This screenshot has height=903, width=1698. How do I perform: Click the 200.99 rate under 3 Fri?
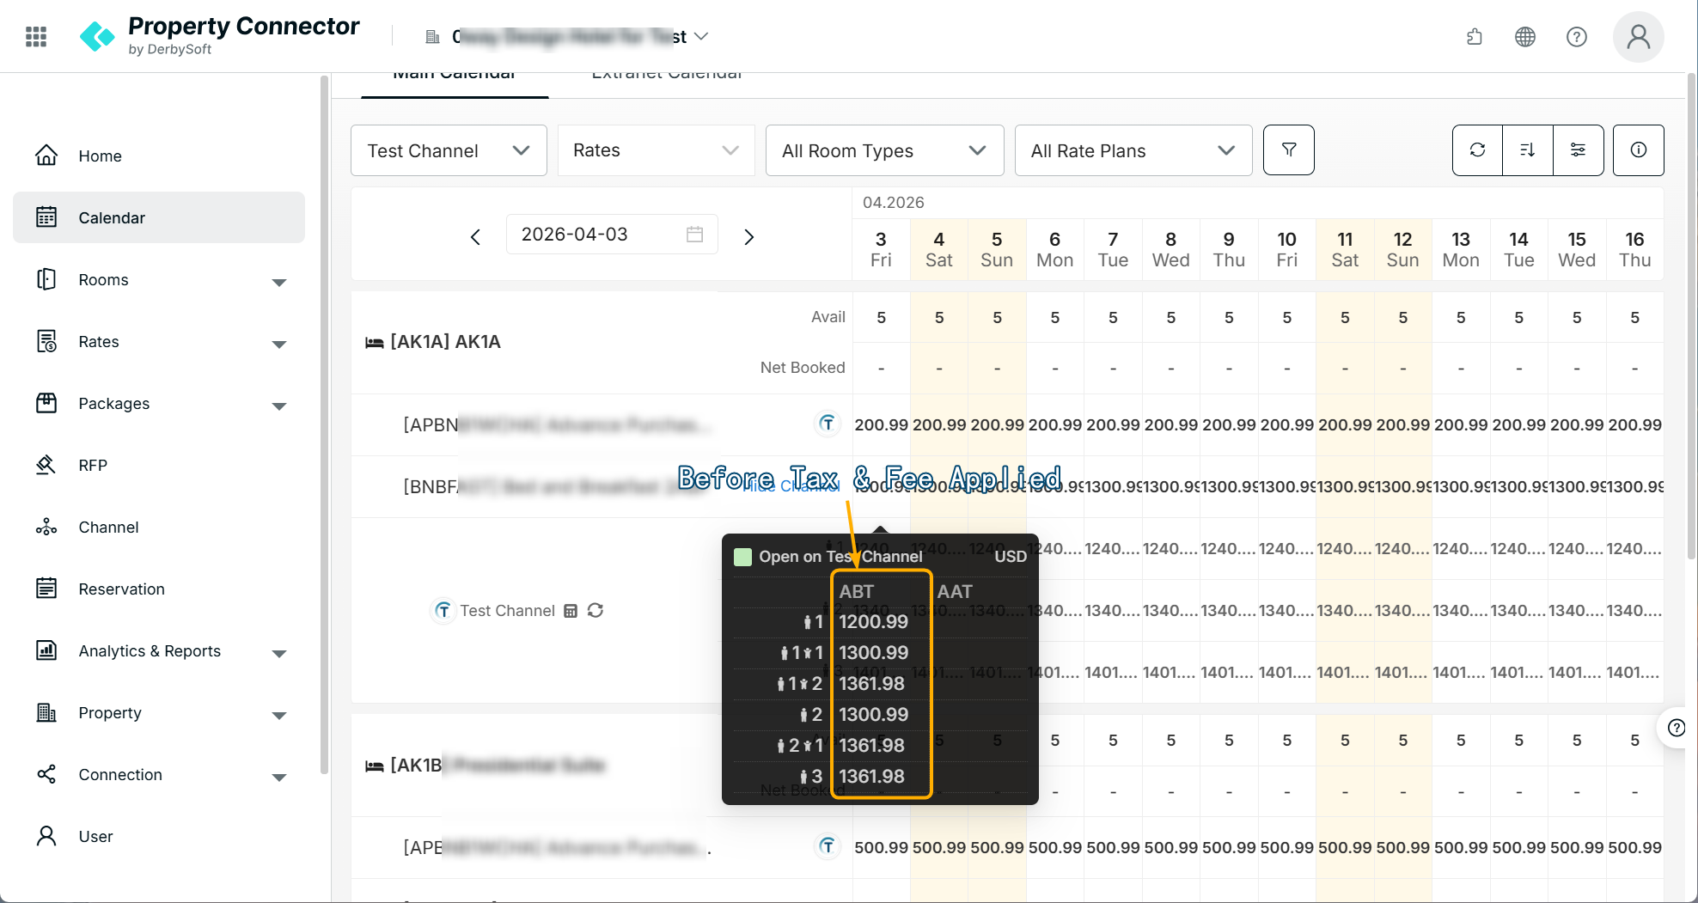[x=881, y=424]
